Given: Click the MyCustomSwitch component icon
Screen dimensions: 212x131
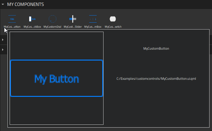Looking at the screenshot, I should (113, 19).
